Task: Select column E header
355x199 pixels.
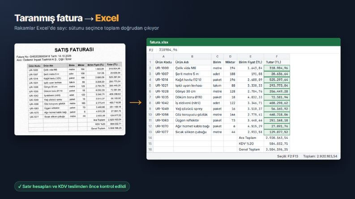Action: coord(250,56)
